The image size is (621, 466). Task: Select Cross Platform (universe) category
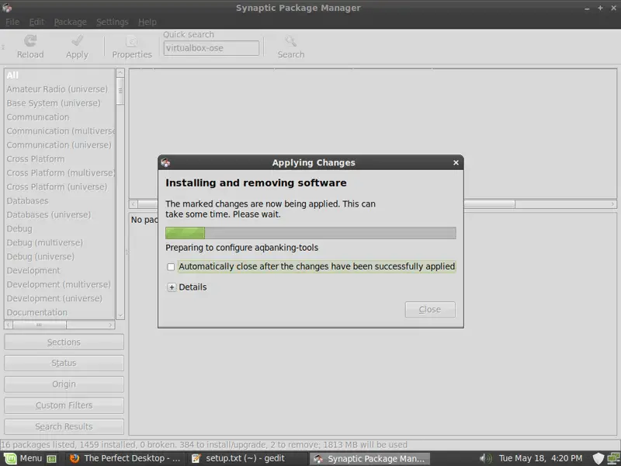[60, 186]
